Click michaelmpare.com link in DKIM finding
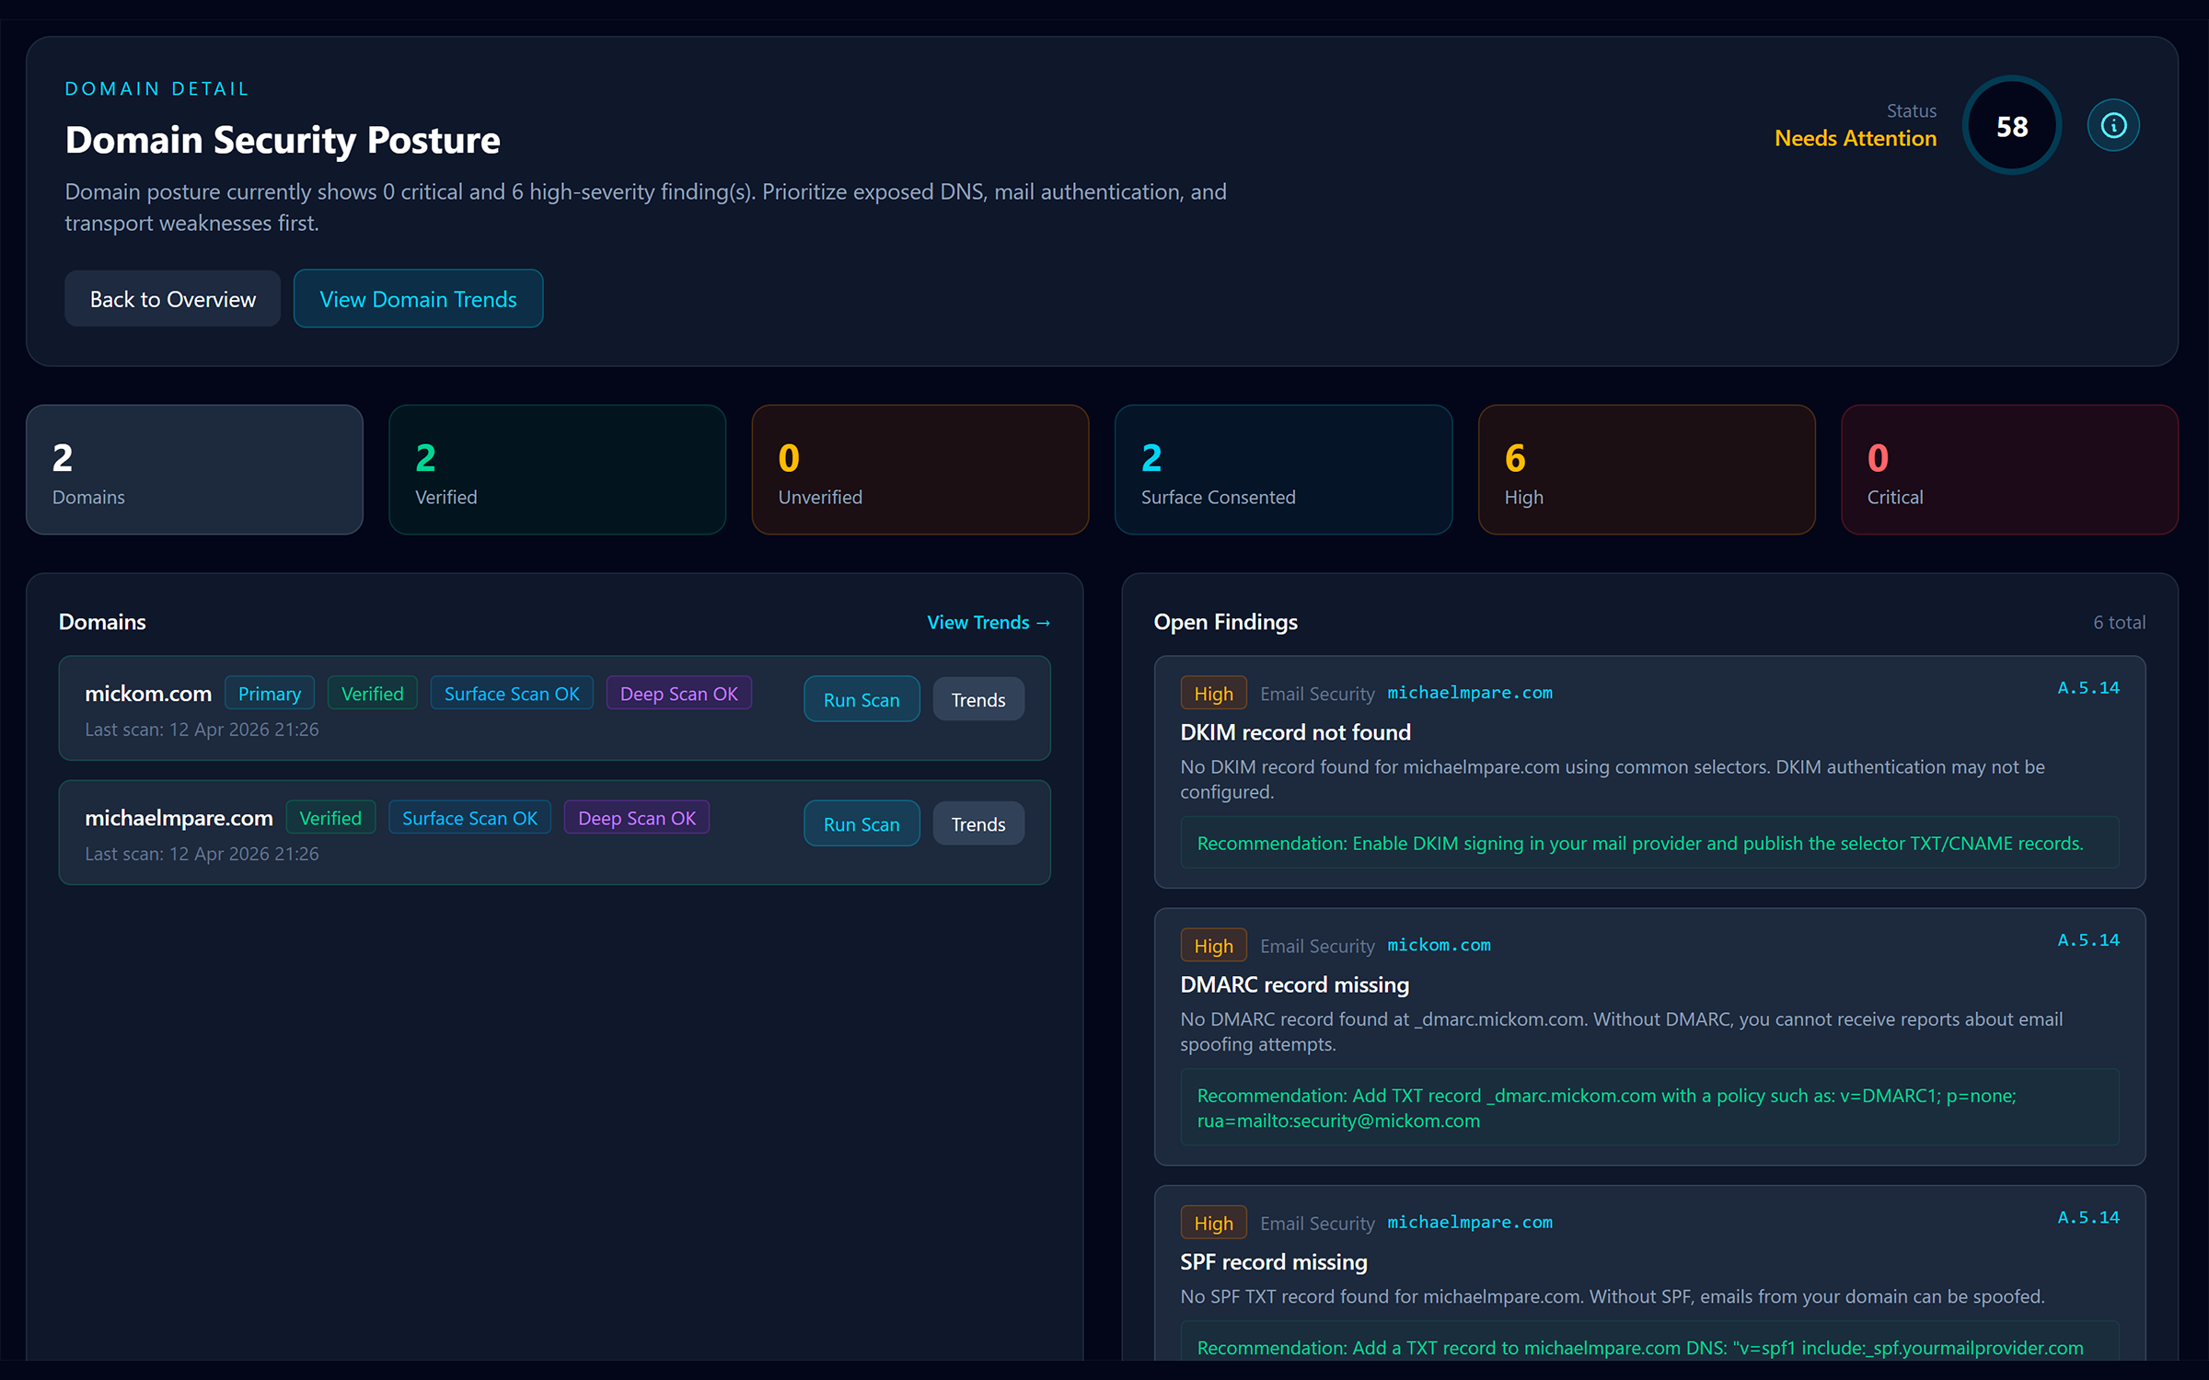 1470,693
